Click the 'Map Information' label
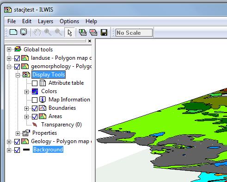Screen dimensions: 227x182 [69, 100]
